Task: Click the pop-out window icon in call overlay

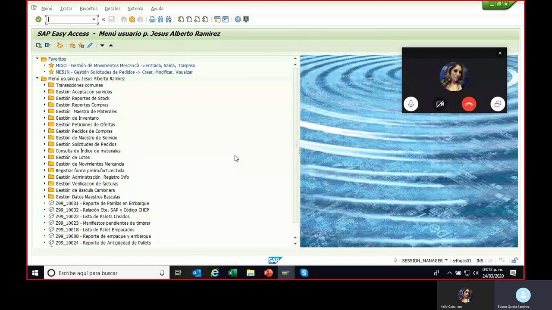Action: pyautogui.click(x=498, y=104)
